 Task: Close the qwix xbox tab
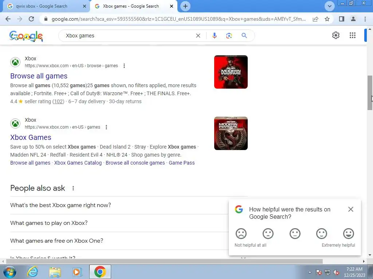click(x=85, y=6)
